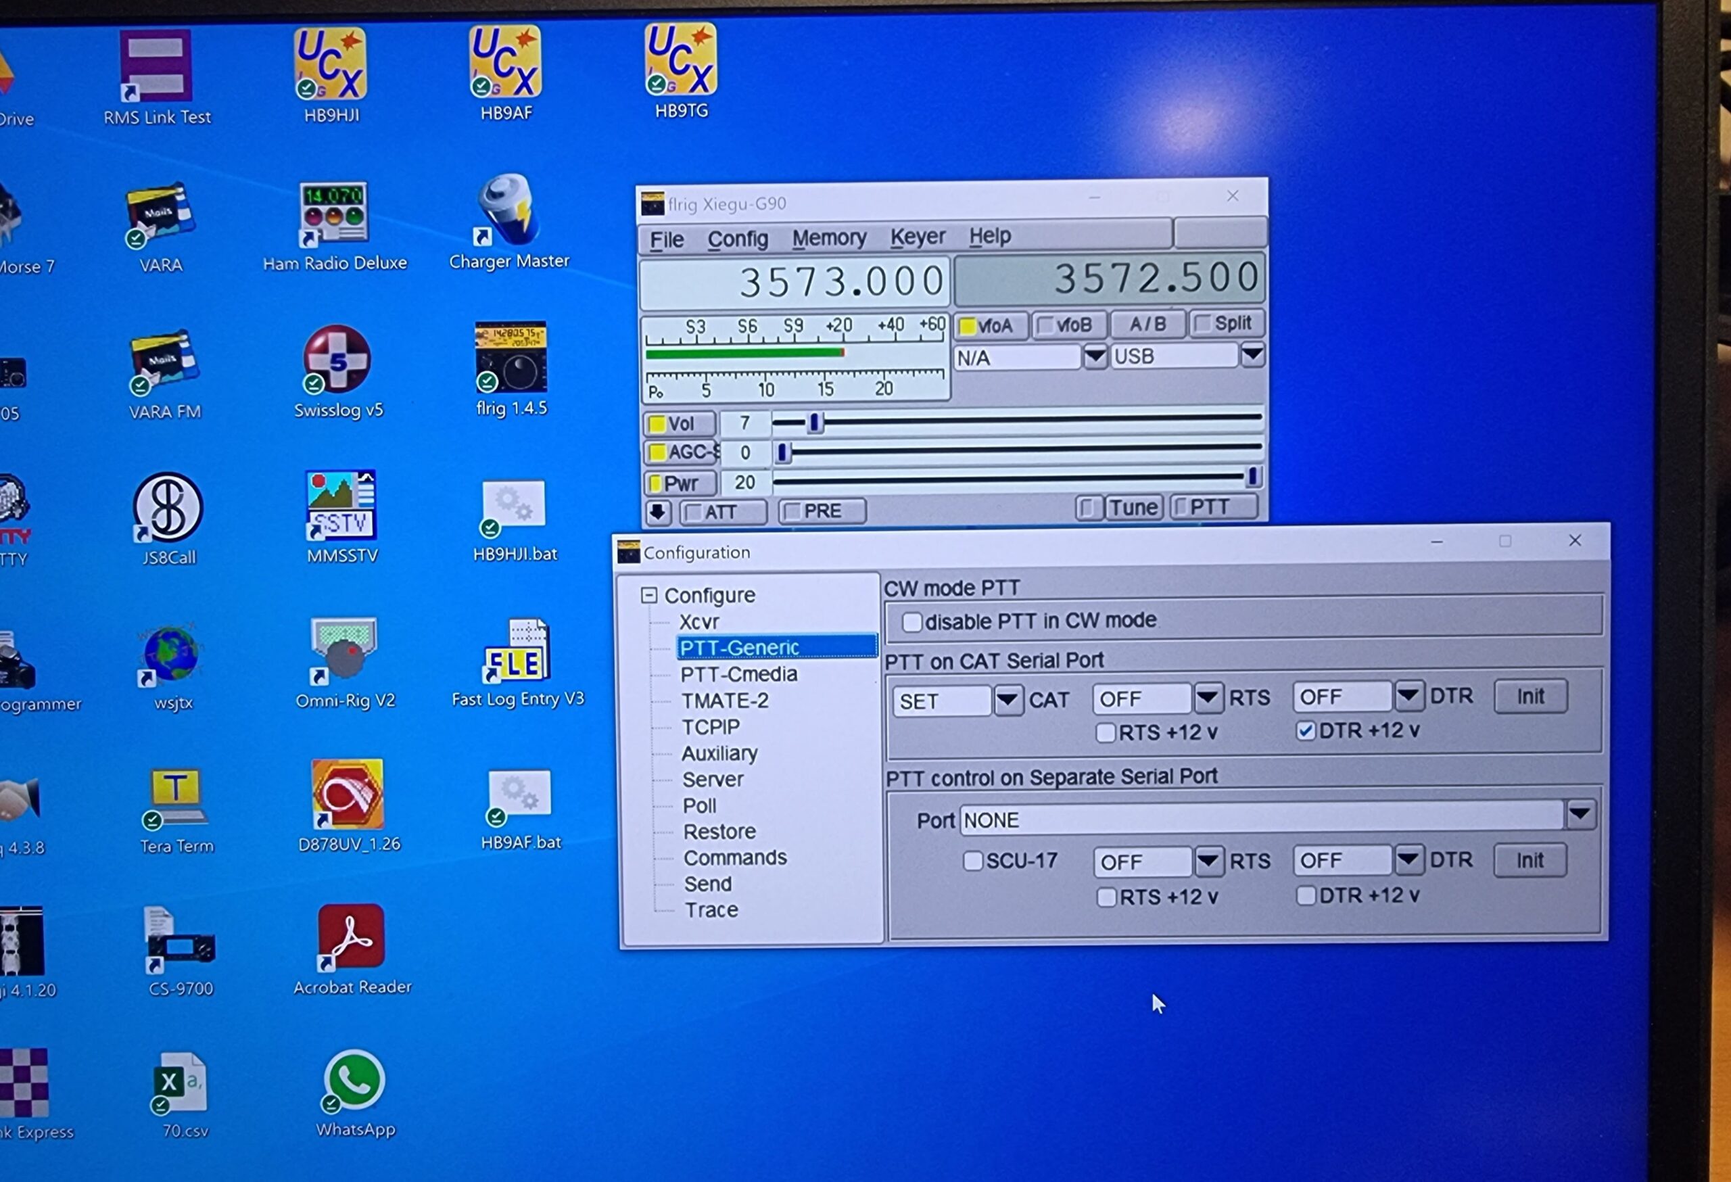Select the HB9HJI.bat file icon
This screenshot has width=1731, height=1182.
pos(513,506)
